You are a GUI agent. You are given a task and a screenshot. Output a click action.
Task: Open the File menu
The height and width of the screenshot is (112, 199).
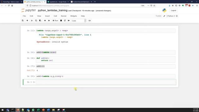(x=24, y=16)
